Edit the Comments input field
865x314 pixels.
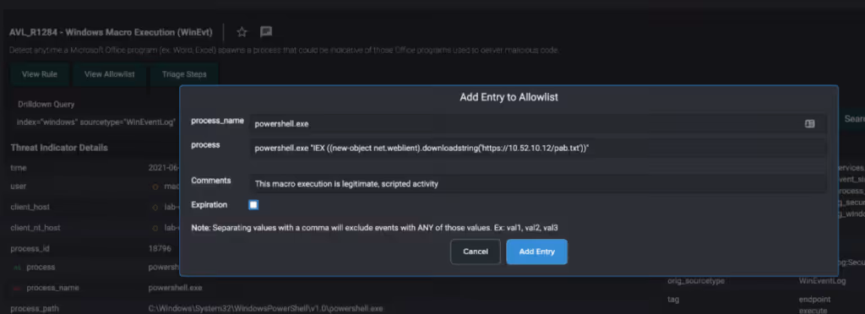537,183
